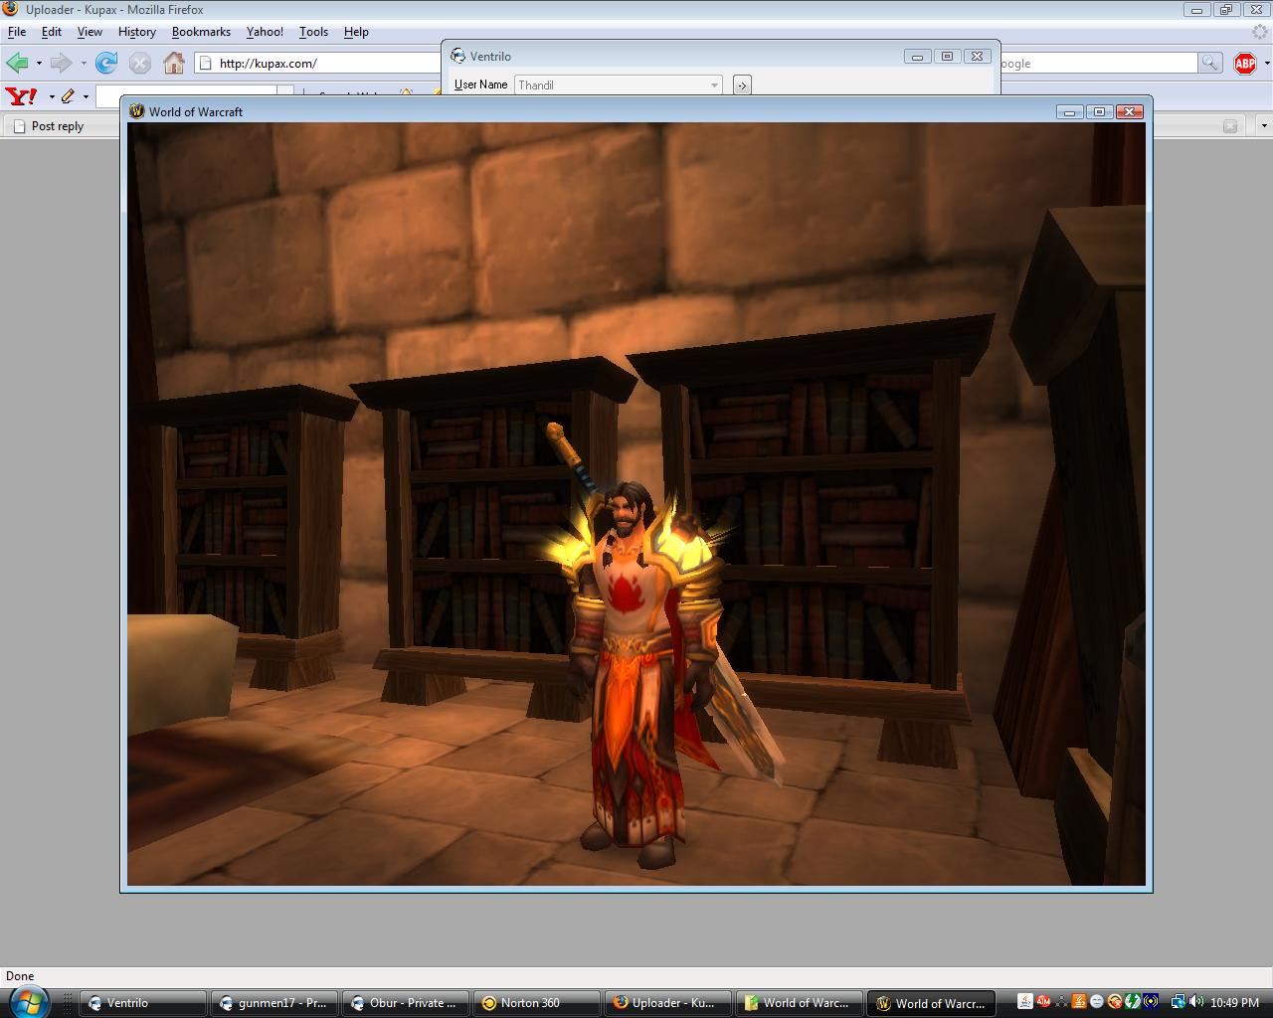This screenshot has width=1273, height=1018.
Task: Click the kupax.com address bar
Action: [x=318, y=64]
